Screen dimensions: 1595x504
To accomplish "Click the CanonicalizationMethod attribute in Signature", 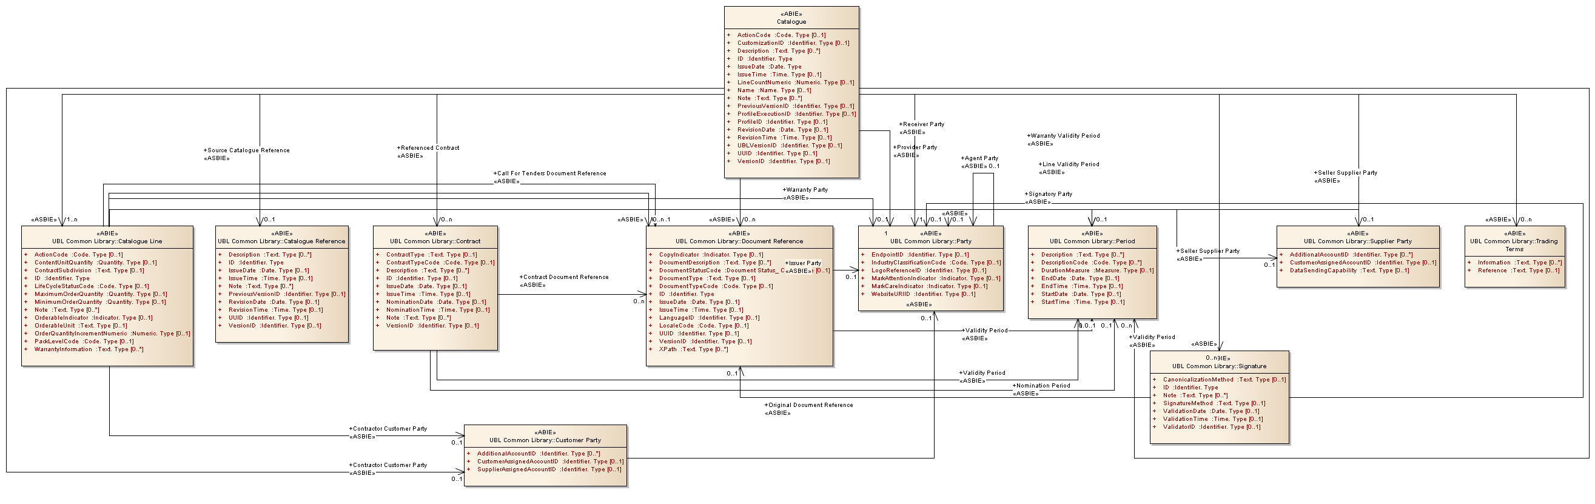I will pyautogui.click(x=1198, y=380).
